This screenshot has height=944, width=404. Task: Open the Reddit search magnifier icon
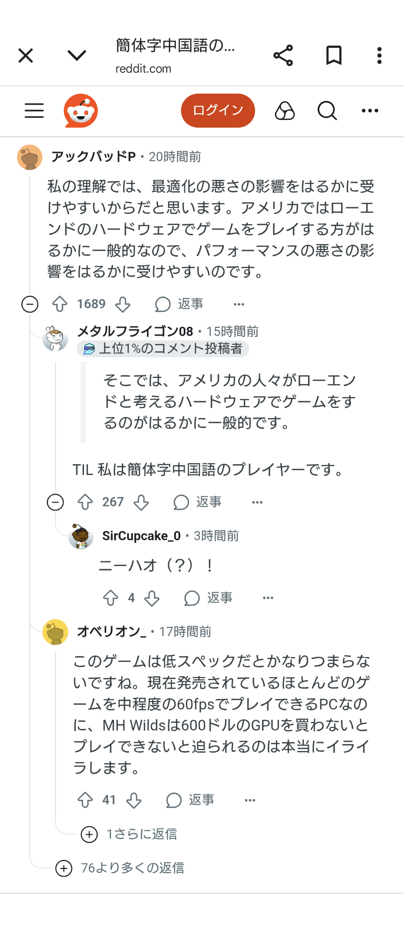(327, 111)
